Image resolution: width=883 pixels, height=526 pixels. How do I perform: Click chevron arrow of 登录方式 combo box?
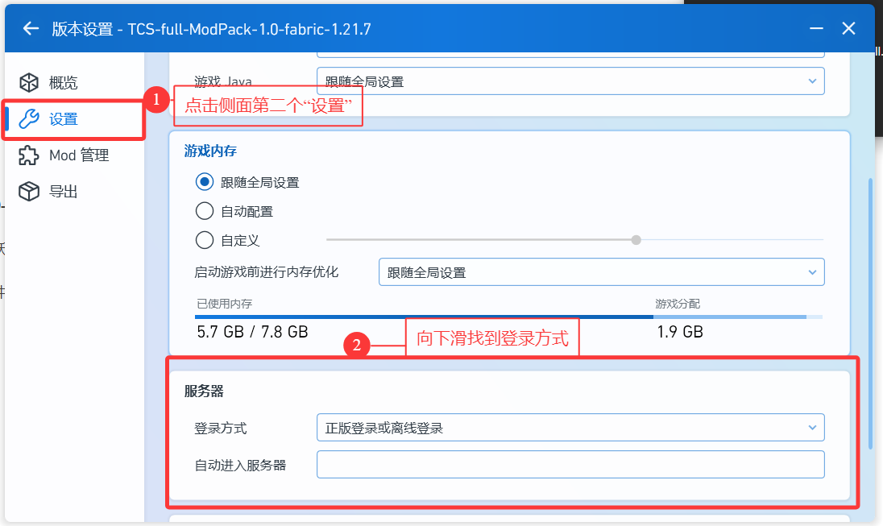coord(812,428)
